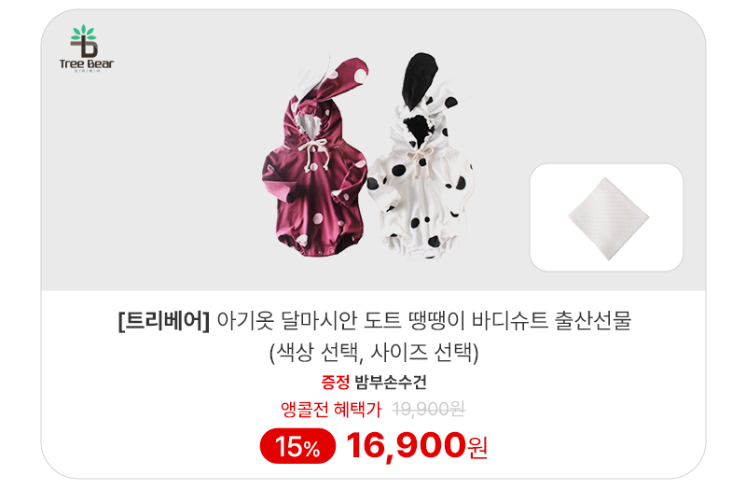Screen dimensions: 746x489
Task: Click the green leaves atop Tree Bear logo
Action: click(x=84, y=32)
